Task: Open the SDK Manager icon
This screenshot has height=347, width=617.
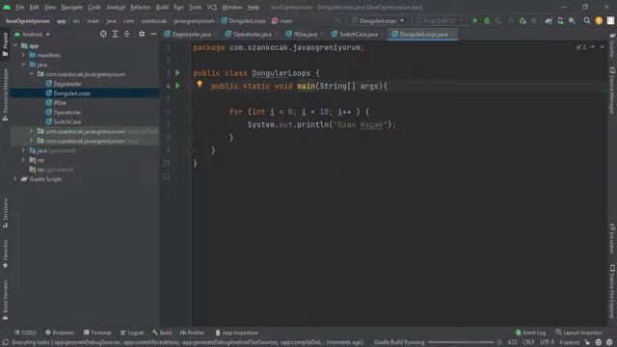Action: pyautogui.click(x=572, y=21)
